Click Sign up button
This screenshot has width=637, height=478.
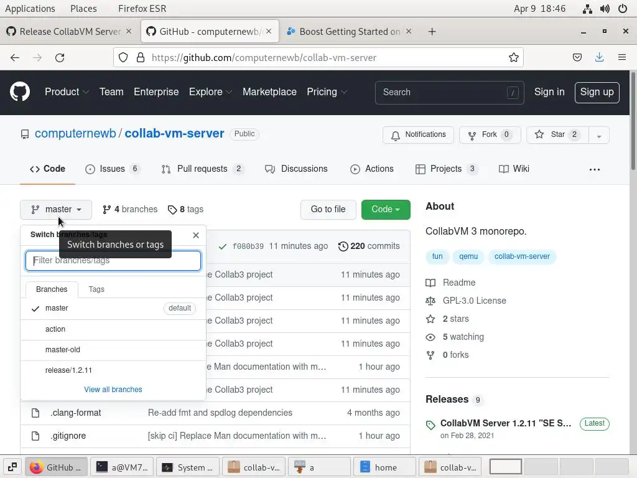[597, 92]
